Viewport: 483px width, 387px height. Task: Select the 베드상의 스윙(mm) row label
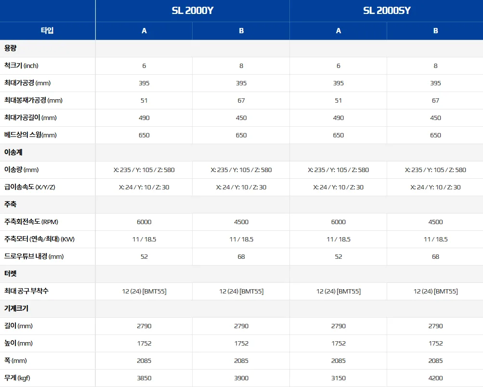click(30, 135)
